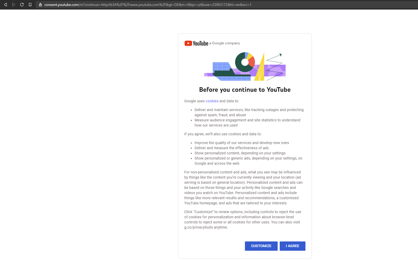Open the "cookies" hyperlink
This screenshot has width=418, height=260.
click(212, 101)
